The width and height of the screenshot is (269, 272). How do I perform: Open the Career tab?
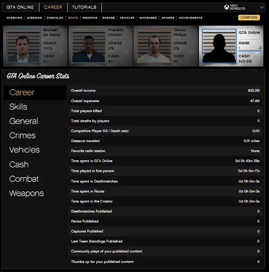53,7
